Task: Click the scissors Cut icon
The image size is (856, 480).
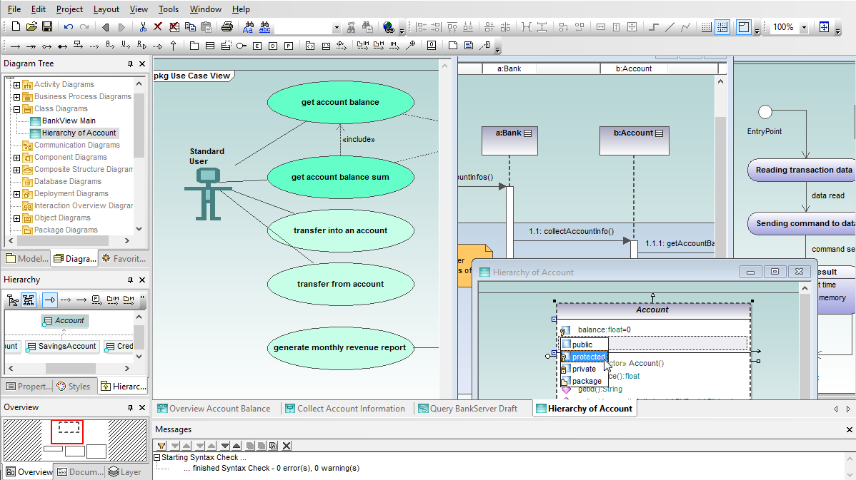Action: tap(143, 27)
